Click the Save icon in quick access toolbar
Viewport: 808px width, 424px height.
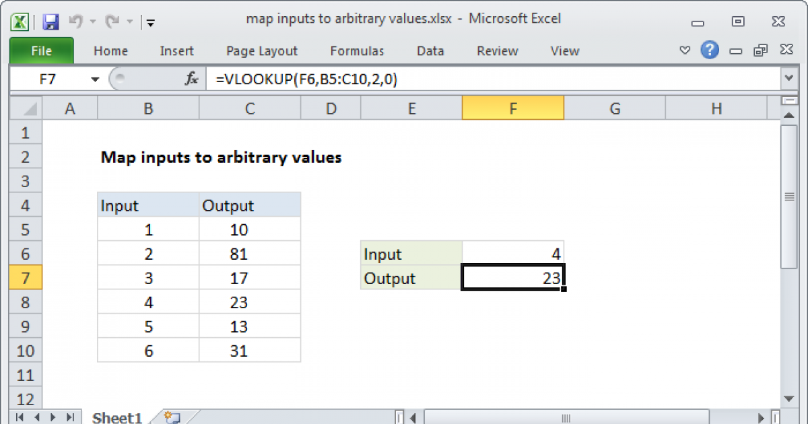point(50,22)
